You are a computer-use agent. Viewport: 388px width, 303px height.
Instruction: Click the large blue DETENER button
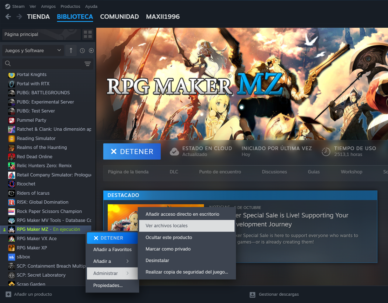tap(132, 151)
